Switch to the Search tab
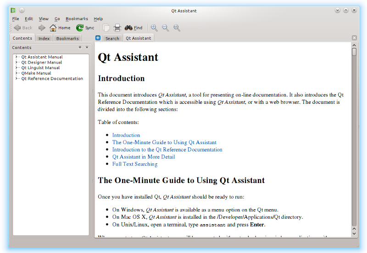The width and height of the screenshot is (367, 253). tap(112, 38)
